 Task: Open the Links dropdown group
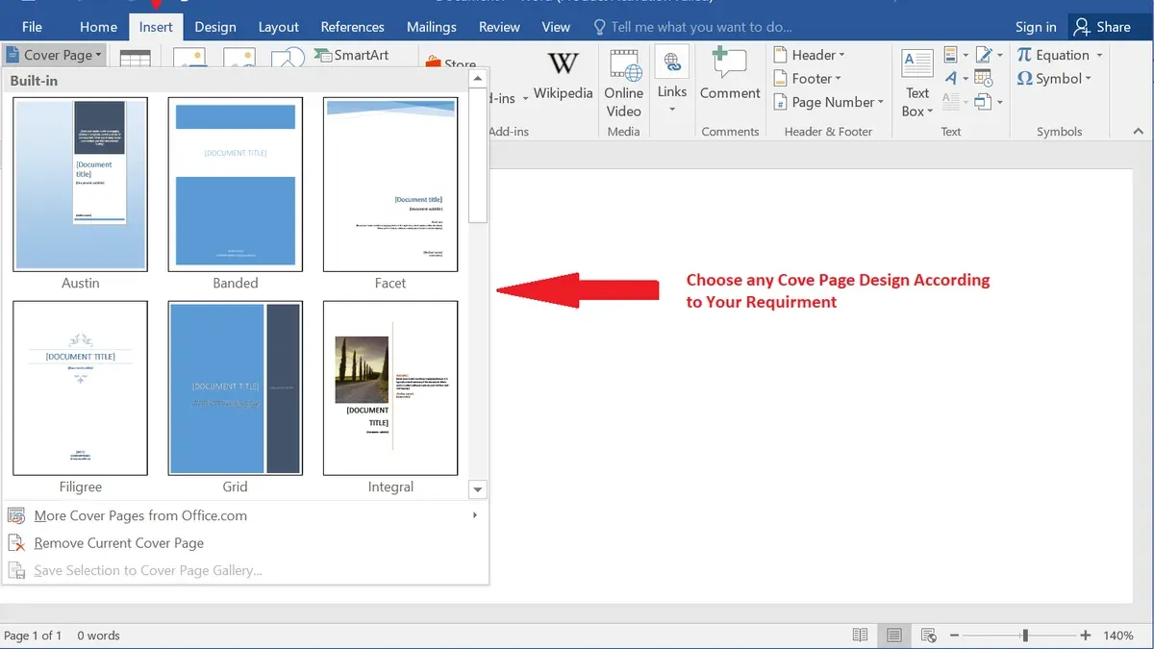tap(672, 81)
